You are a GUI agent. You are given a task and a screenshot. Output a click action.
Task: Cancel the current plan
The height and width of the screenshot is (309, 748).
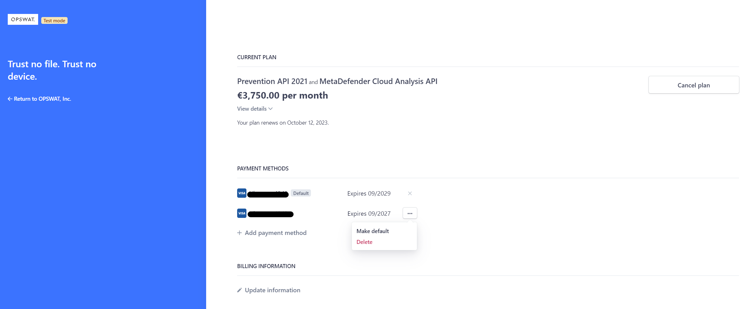pyautogui.click(x=693, y=85)
